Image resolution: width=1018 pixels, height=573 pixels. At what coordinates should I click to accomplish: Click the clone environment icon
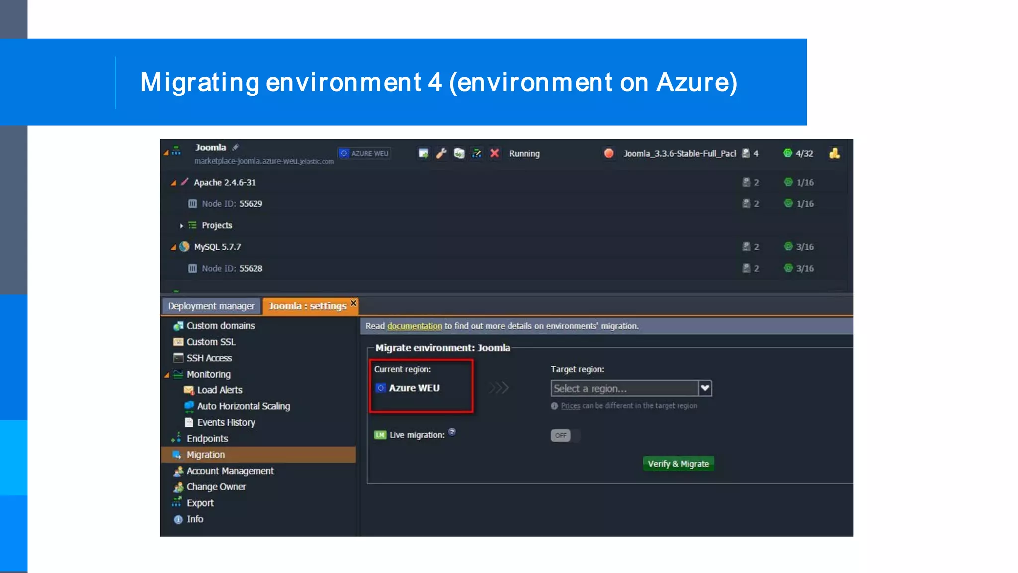[459, 153]
